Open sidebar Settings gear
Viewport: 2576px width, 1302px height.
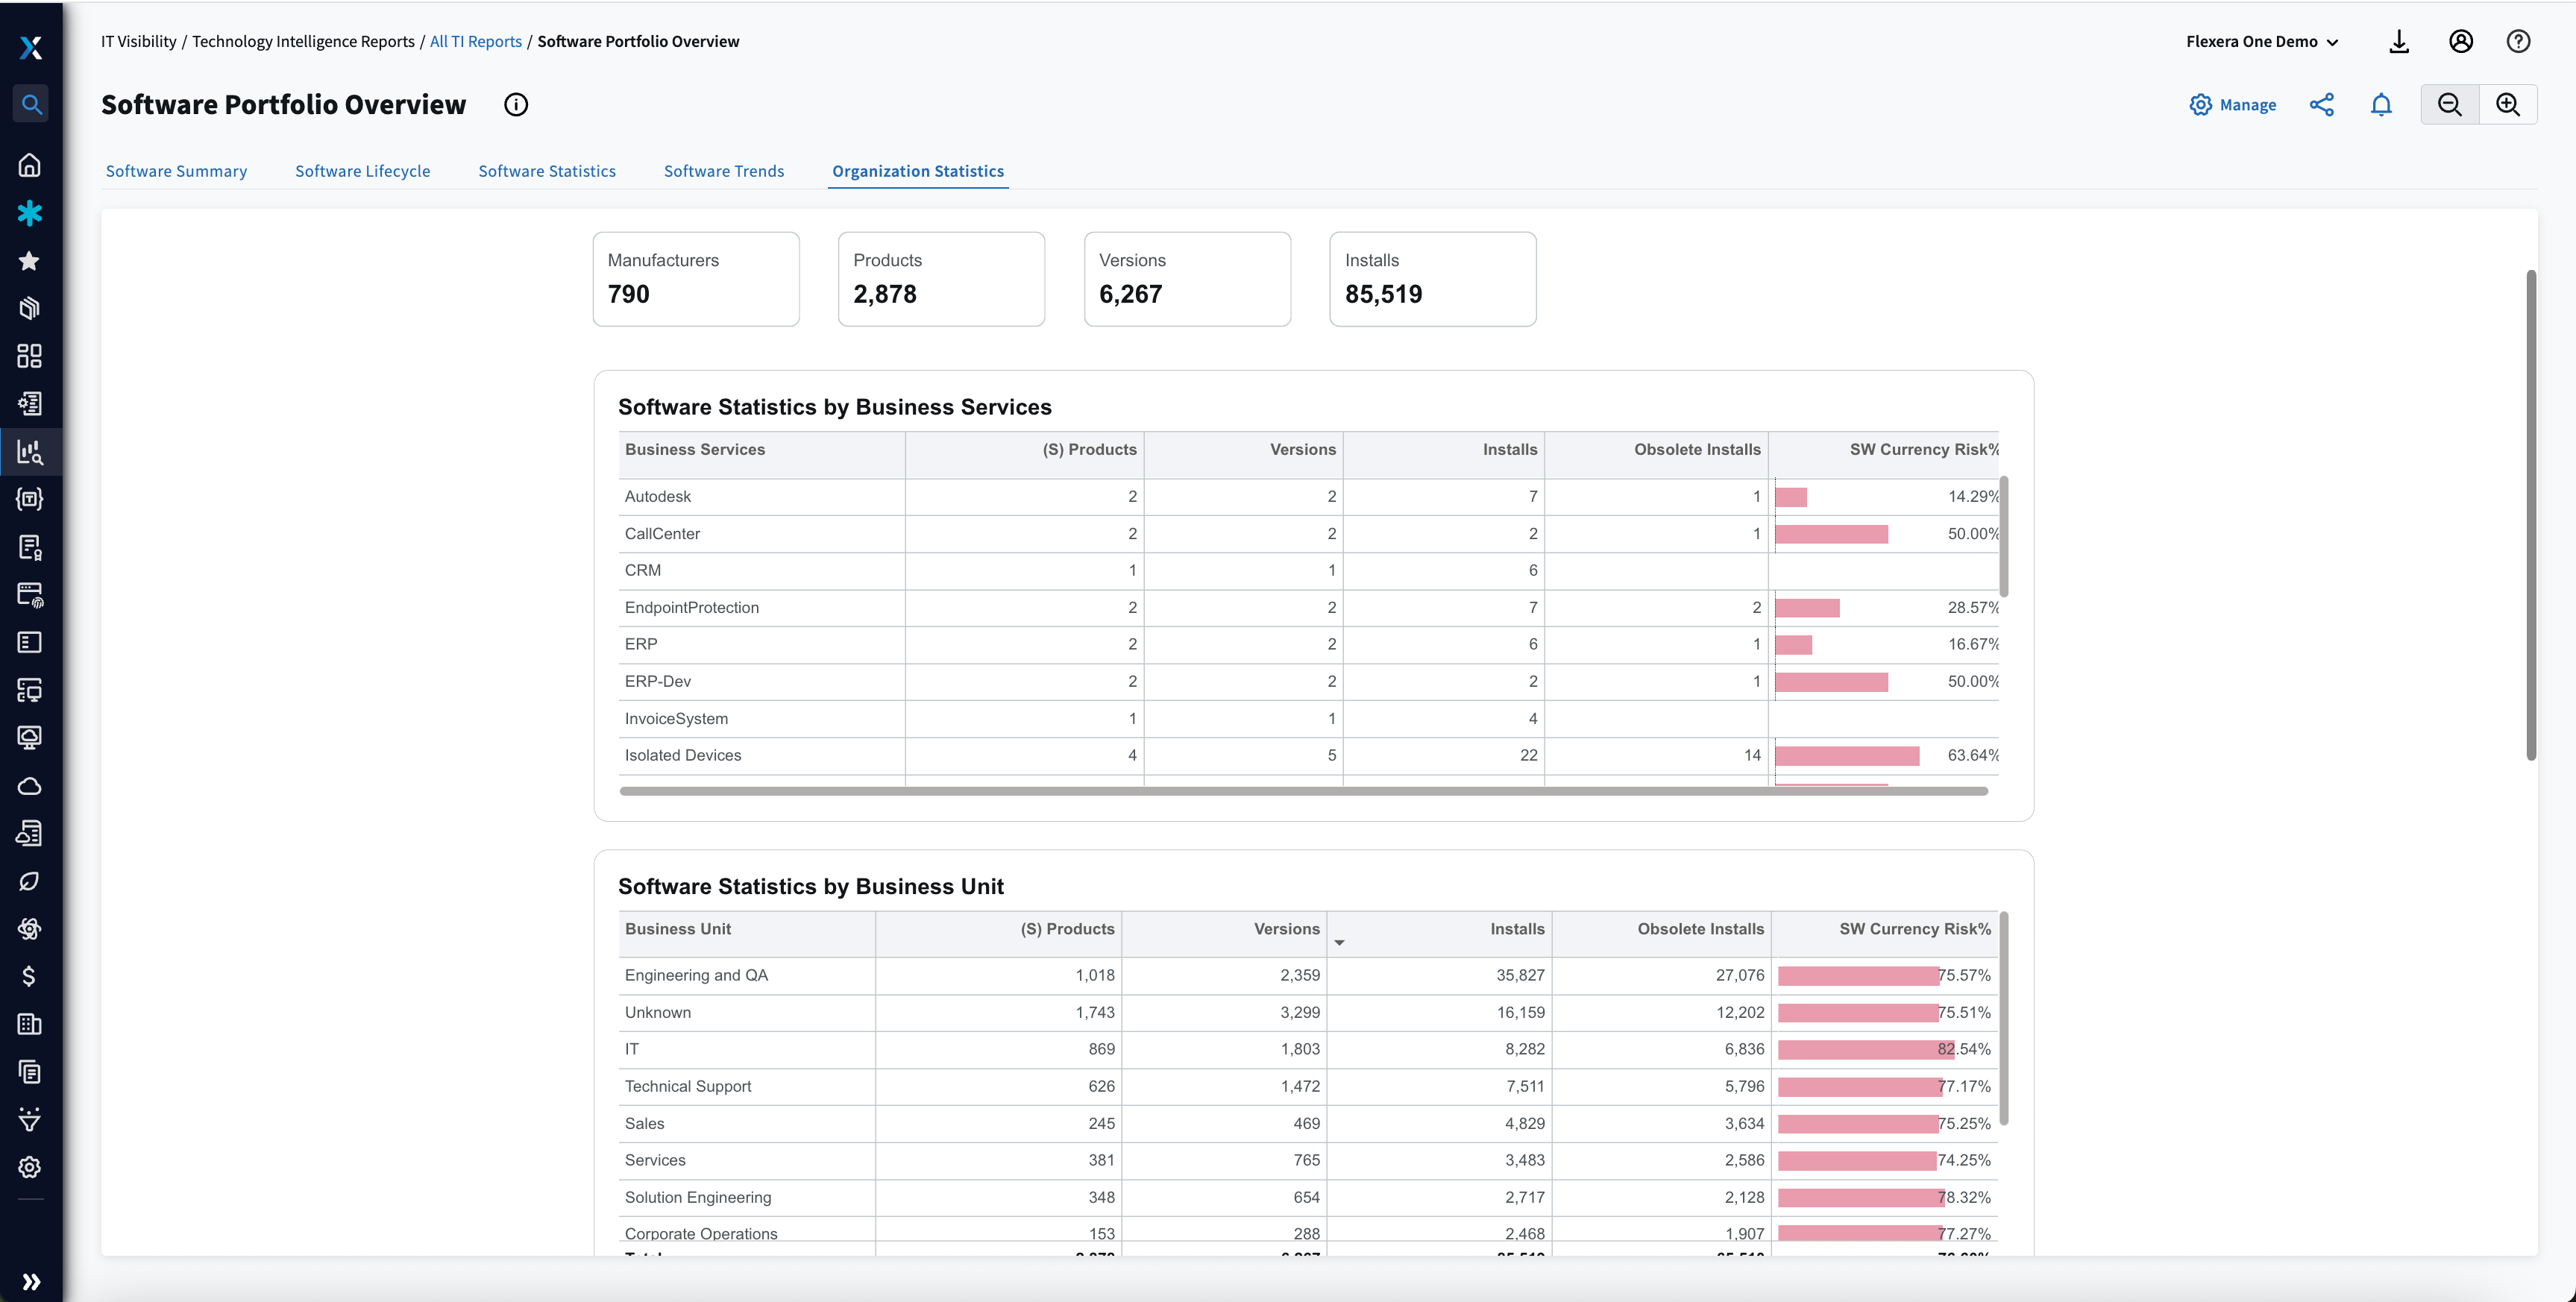tap(30, 1166)
